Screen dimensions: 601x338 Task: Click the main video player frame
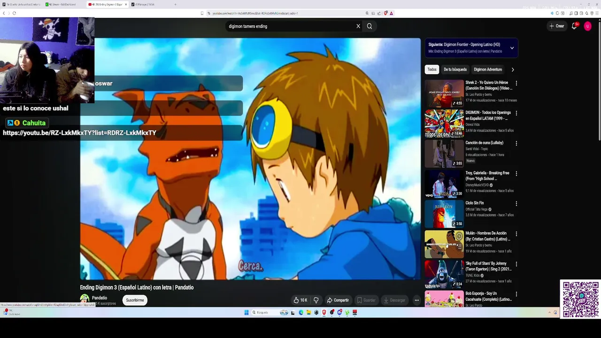click(250, 159)
